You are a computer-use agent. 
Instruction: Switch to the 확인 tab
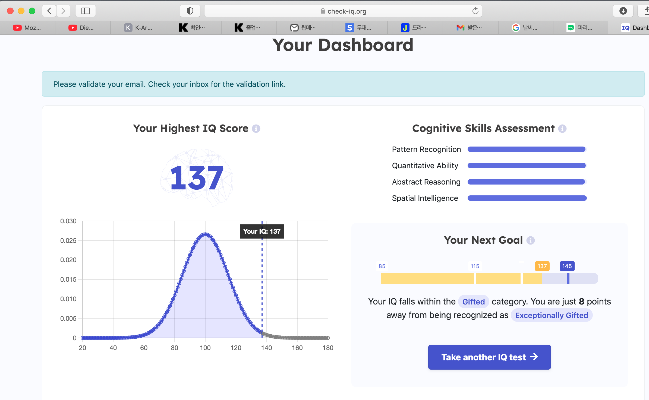pos(194,28)
